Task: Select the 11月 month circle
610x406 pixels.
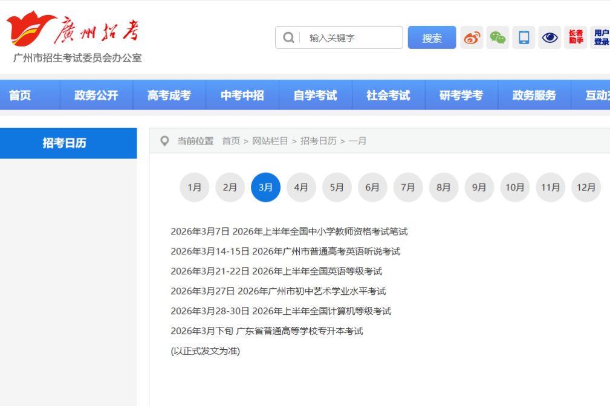Action: (x=551, y=187)
